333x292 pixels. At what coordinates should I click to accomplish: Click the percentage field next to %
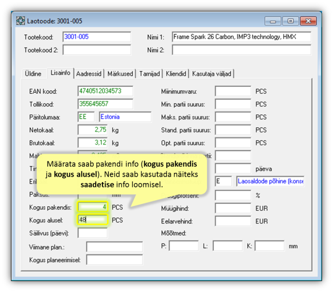click(x=233, y=195)
